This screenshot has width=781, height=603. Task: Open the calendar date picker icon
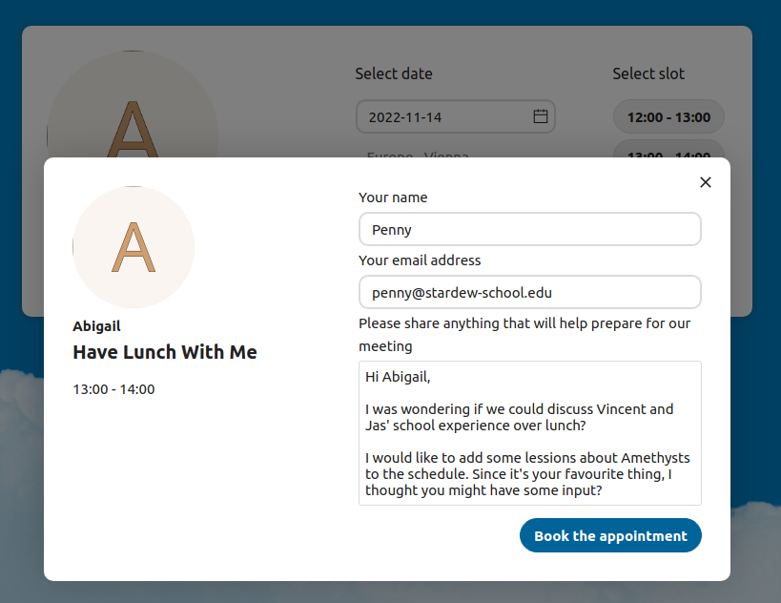coord(540,116)
